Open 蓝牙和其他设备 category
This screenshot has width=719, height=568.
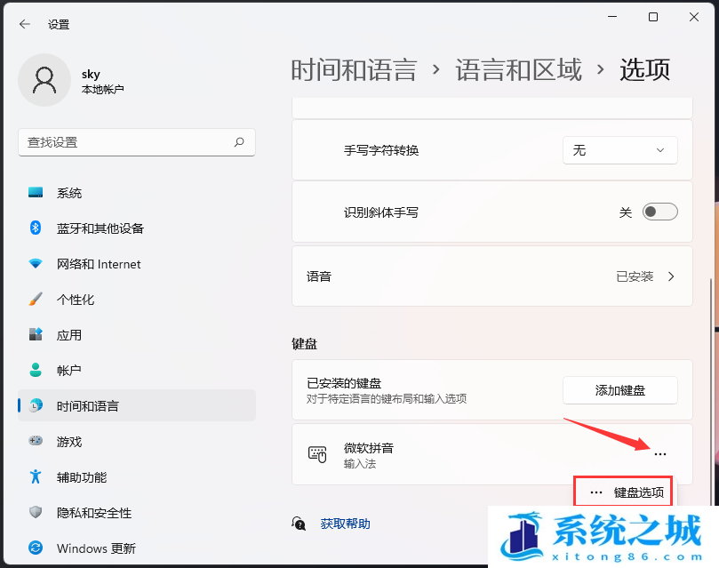(x=137, y=228)
